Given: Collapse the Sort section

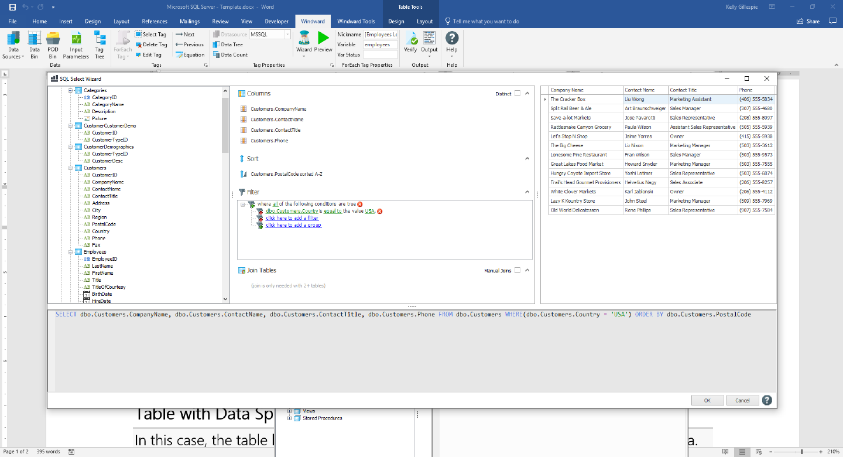Looking at the screenshot, I should pos(527,158).
